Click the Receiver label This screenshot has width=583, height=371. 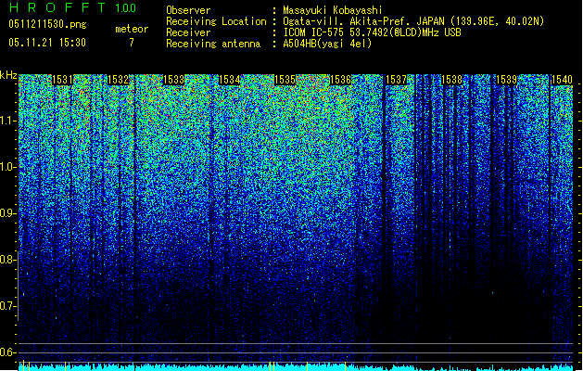pos(188,32)
